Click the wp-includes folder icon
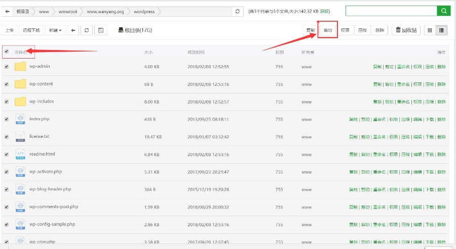 pyautogui.click(x=20, y=102)
